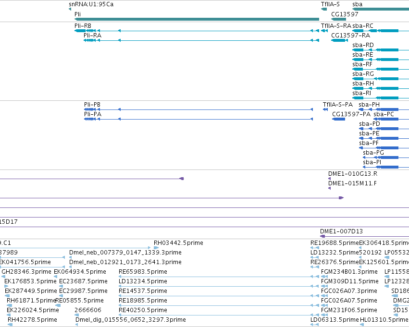The image size is (409, 327).
Task: Open the TfIIA-S-PA CDS label
Action: [338, 104]
